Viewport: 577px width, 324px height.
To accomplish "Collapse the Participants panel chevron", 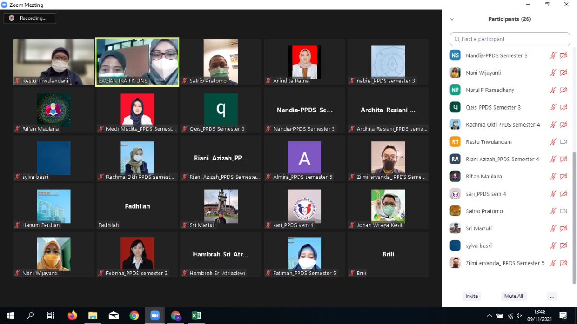I will [452, 19].
